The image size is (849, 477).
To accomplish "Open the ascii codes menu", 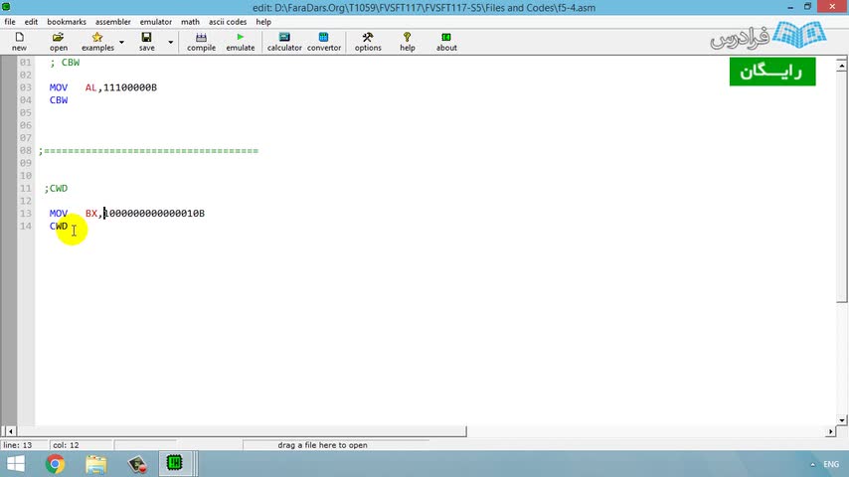I will [228, 22].
